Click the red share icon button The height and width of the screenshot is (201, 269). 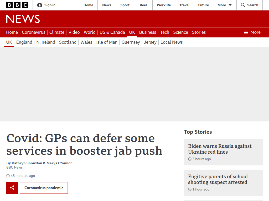(x=12, y=188)
